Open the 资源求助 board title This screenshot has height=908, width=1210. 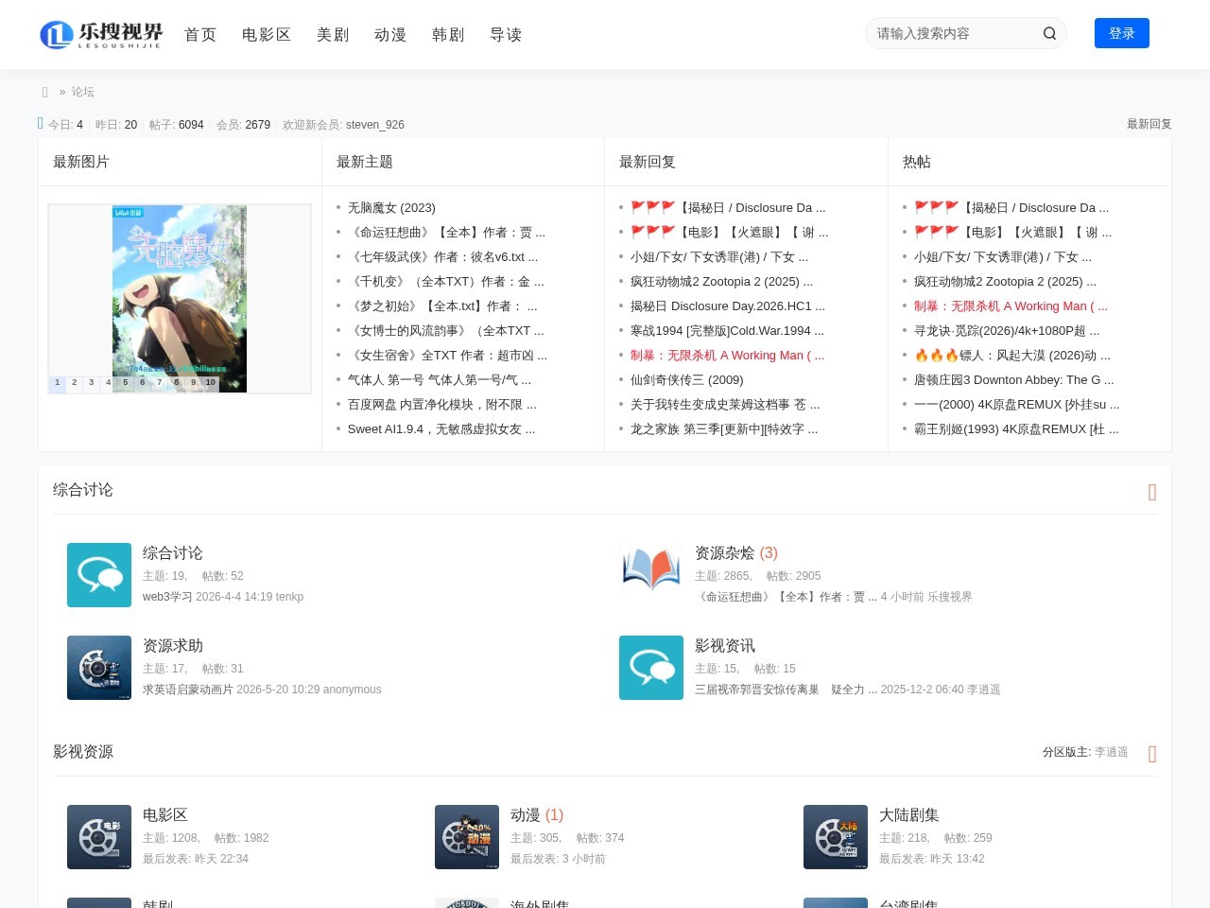(173, 645)
